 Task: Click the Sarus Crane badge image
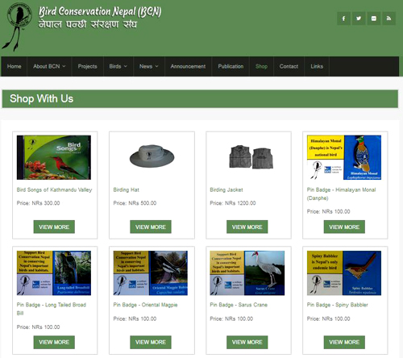247,273
